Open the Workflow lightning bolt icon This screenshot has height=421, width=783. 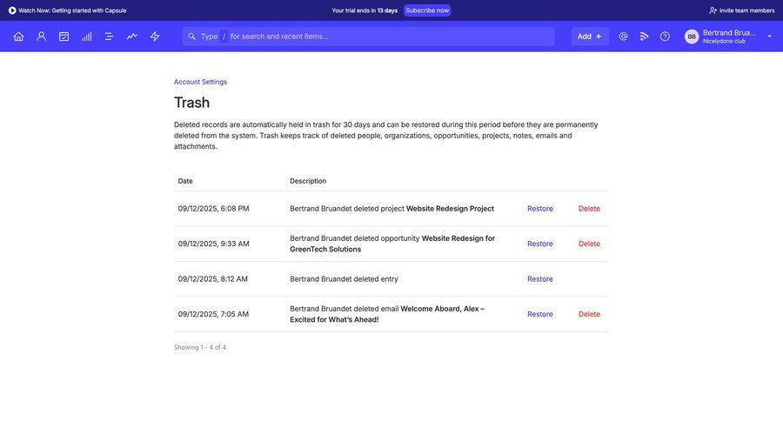pyautogui.click(x=155, y=37)
